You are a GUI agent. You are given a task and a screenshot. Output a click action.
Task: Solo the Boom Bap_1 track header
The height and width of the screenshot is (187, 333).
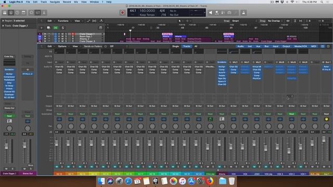[x=66, y=36]
